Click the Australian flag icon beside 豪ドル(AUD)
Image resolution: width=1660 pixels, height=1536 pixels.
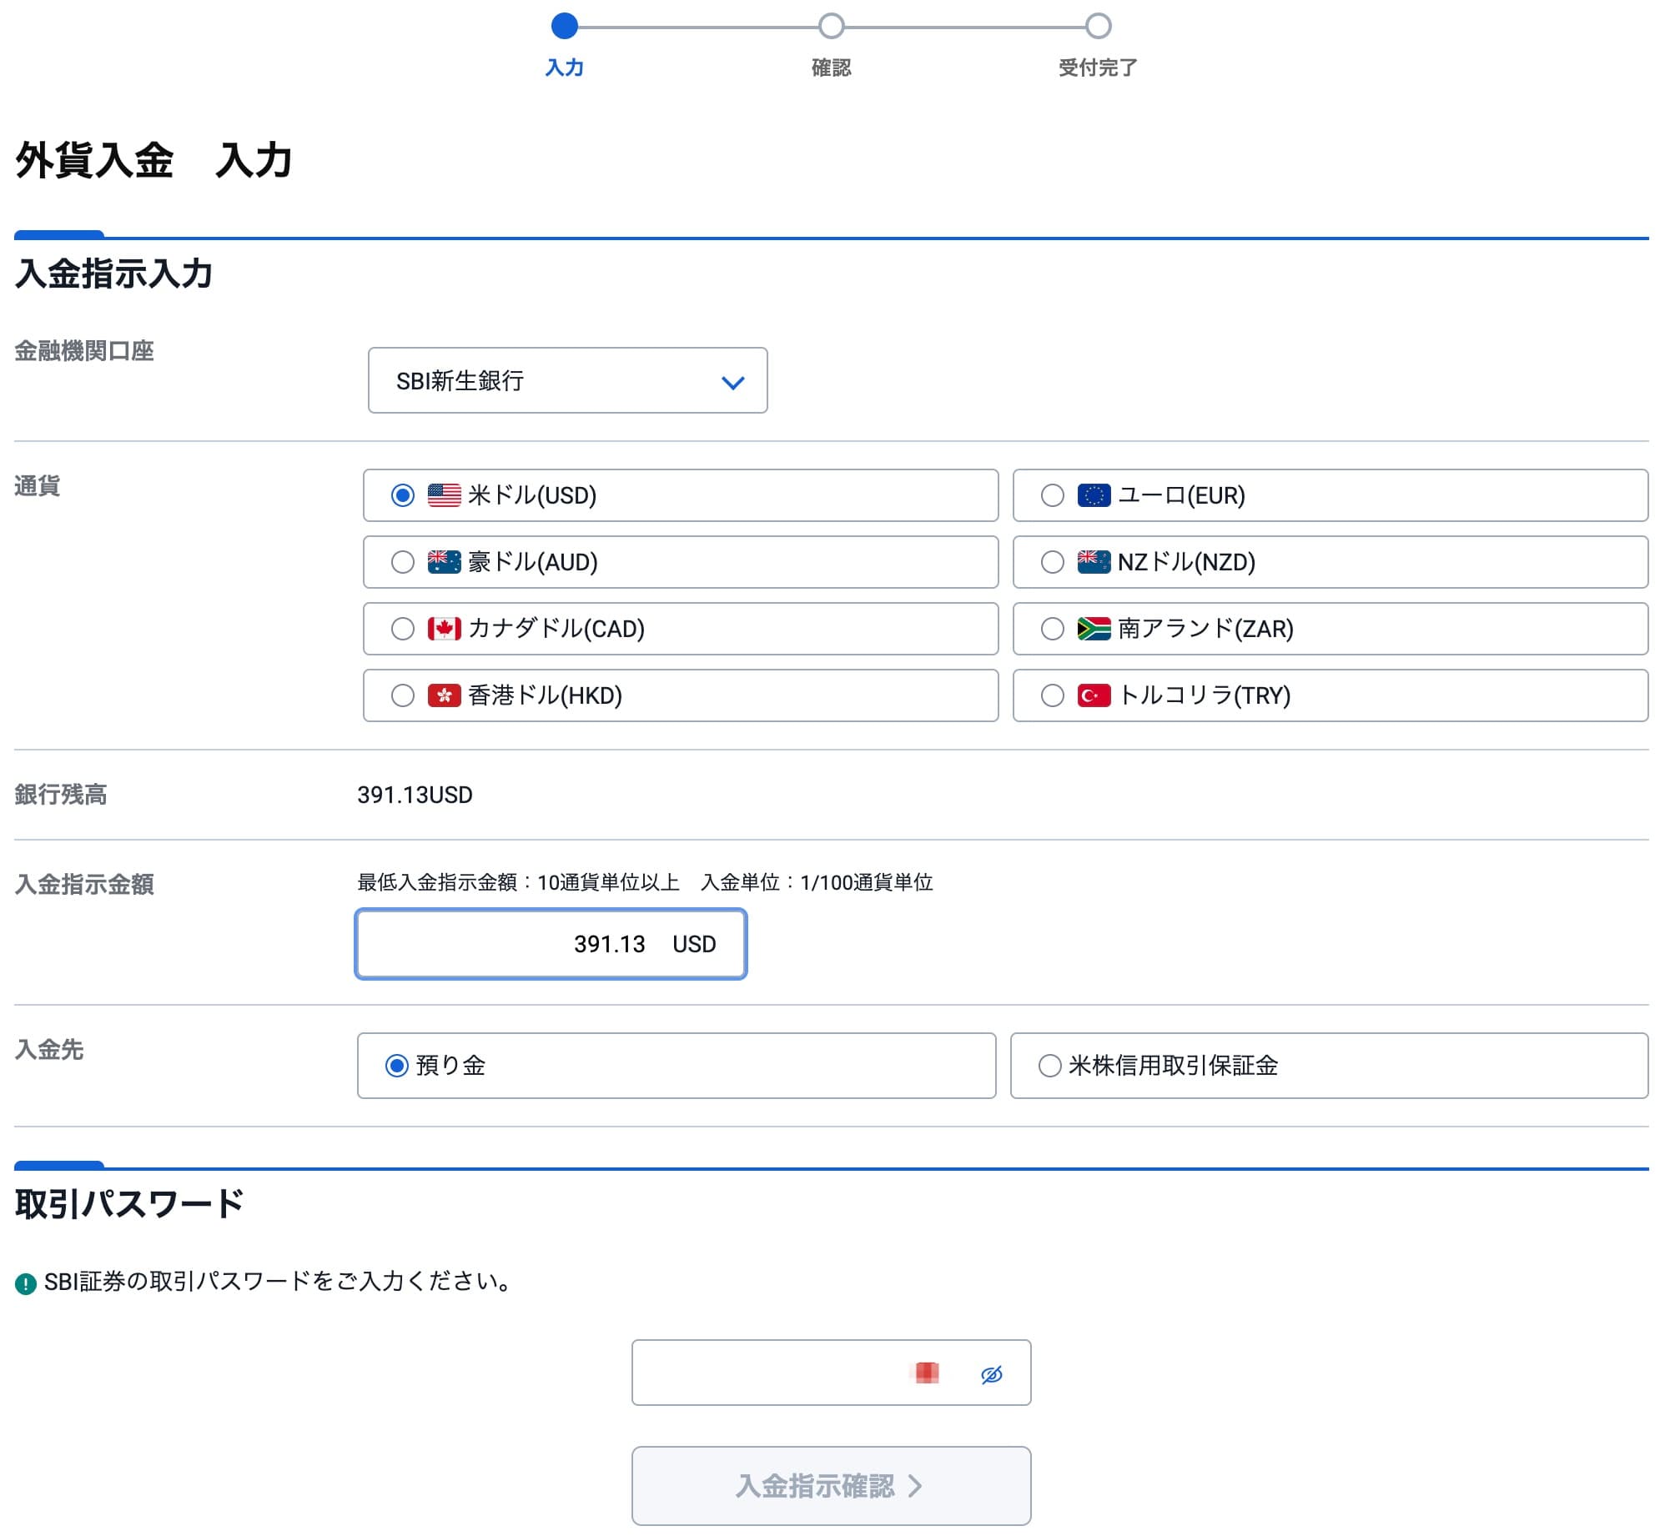[443, 562]
